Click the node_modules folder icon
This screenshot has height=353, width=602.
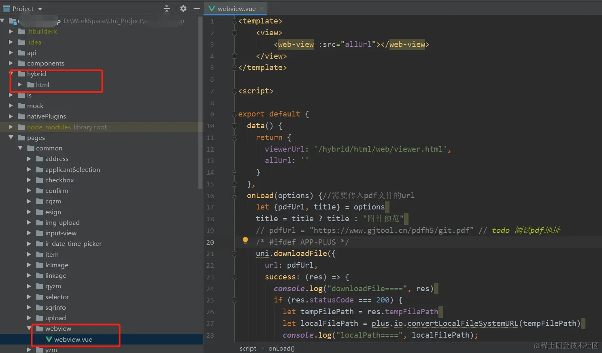[21, 127]
